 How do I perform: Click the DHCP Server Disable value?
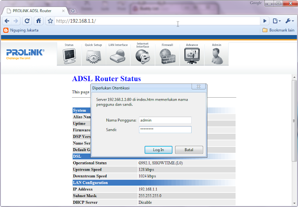click(x=145, y=202)
